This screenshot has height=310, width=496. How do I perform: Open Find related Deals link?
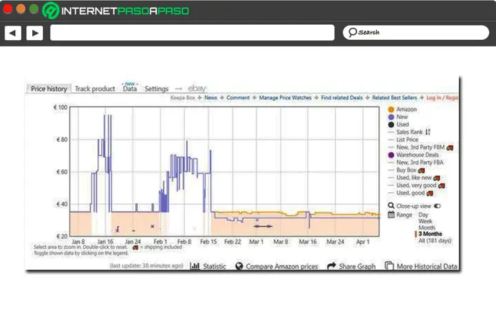342,98
